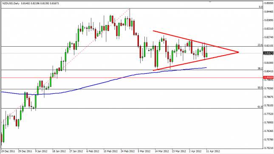This screenshot has width=274, height=154.
Task: Select the current price label 0.81673
Action: 268,53
